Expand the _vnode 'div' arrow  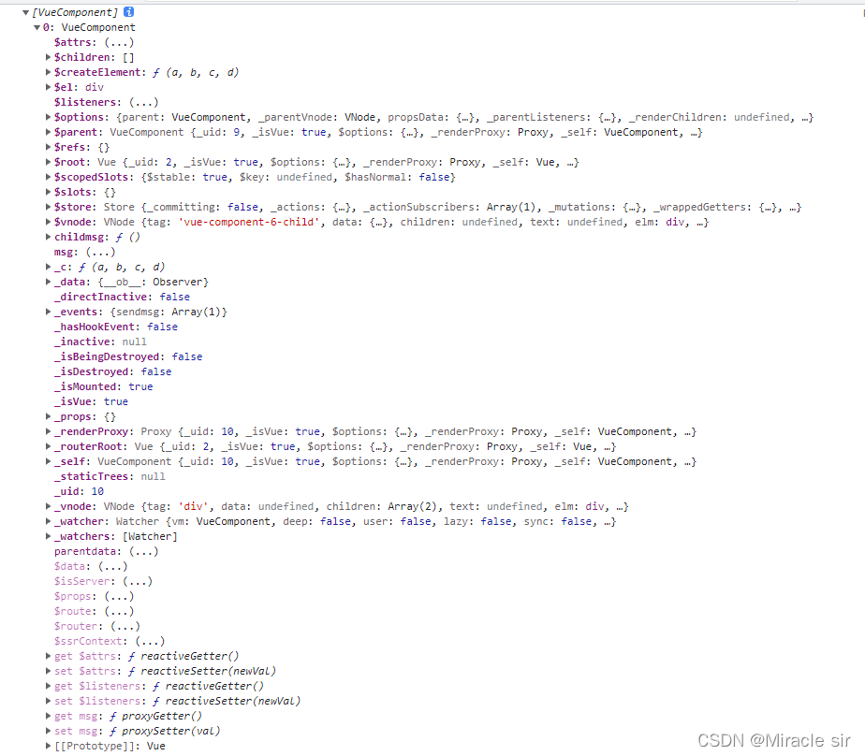[48, 505]
